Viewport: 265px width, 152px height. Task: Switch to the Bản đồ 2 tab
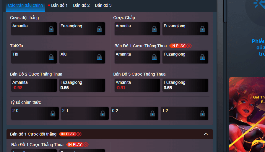coord(81,5)
